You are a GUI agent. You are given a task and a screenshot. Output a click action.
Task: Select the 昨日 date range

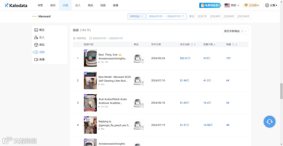coord(192,17)
